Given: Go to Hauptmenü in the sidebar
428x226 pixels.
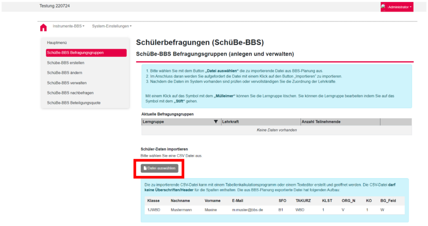Looking at the screenshot, I should (x=57, y=43).
